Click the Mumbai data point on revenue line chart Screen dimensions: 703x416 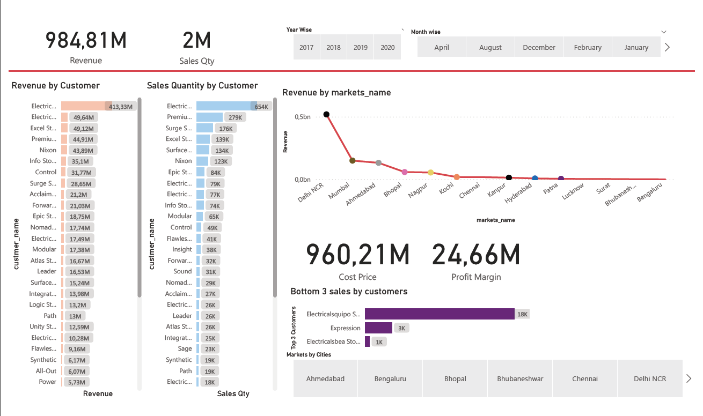click(353, 160)
